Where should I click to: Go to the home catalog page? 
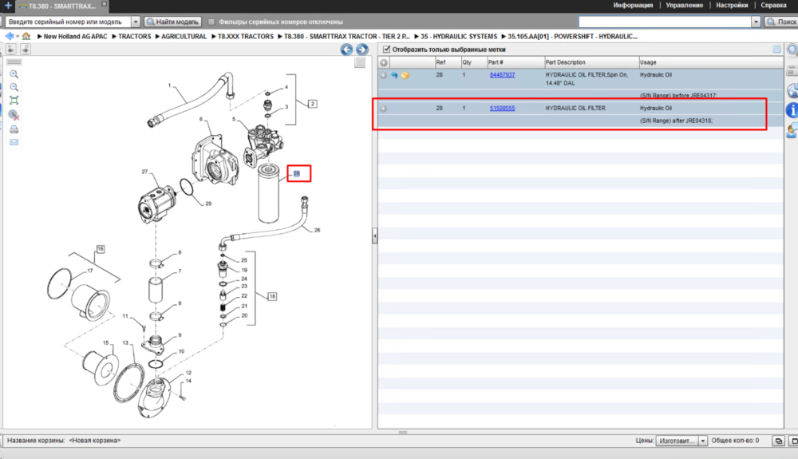[x=26, y=36]
